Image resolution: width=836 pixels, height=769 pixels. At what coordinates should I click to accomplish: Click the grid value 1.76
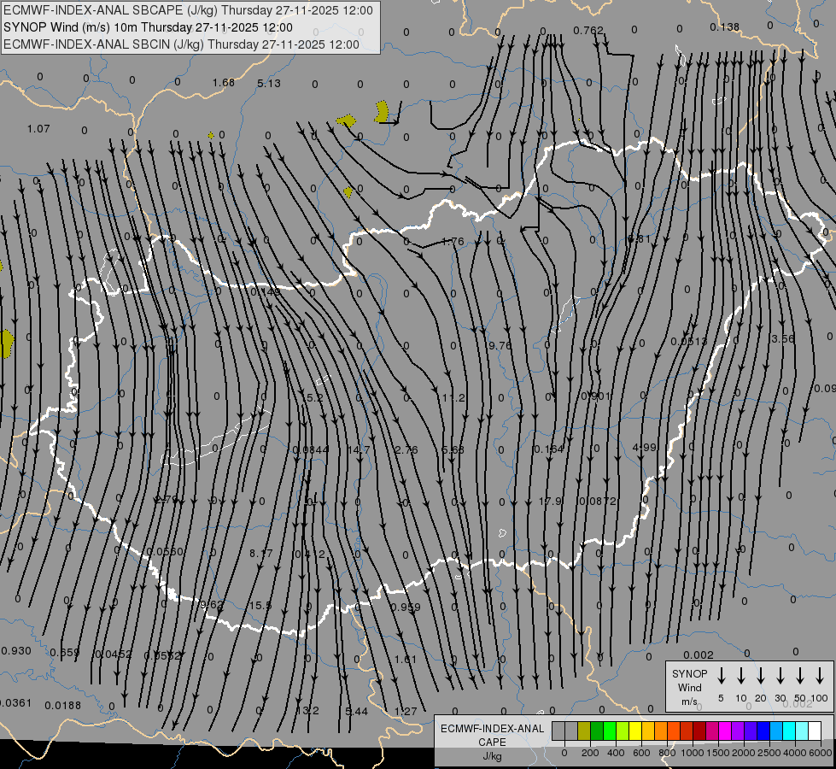pyautogui.click(x=453, y=241)
